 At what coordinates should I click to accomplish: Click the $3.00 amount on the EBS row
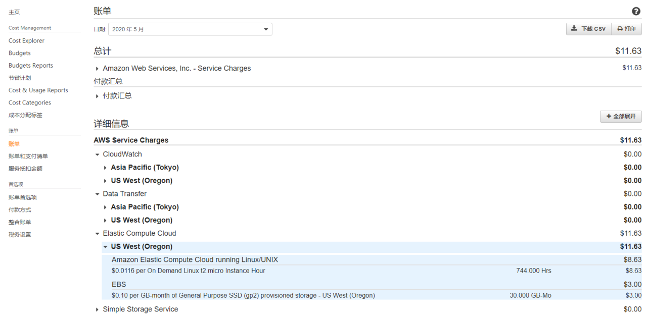pyautogui.click(x=633, y=285)
